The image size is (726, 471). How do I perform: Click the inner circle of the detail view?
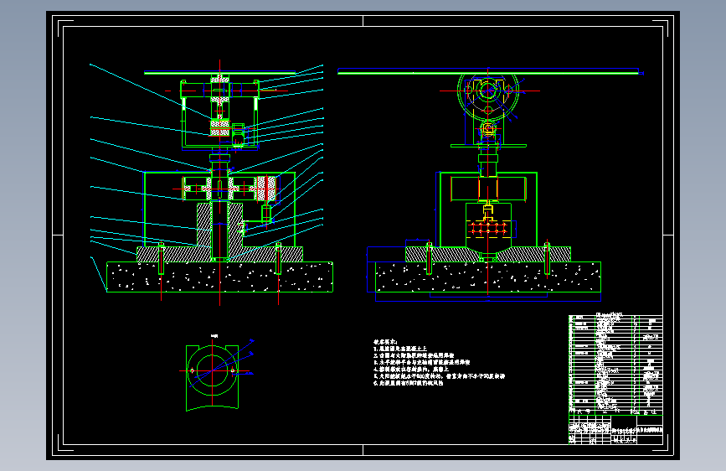pos(213,370)
